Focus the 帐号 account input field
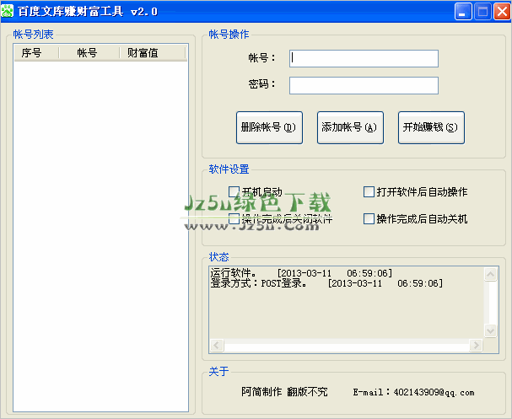 (x=364, y=59)
